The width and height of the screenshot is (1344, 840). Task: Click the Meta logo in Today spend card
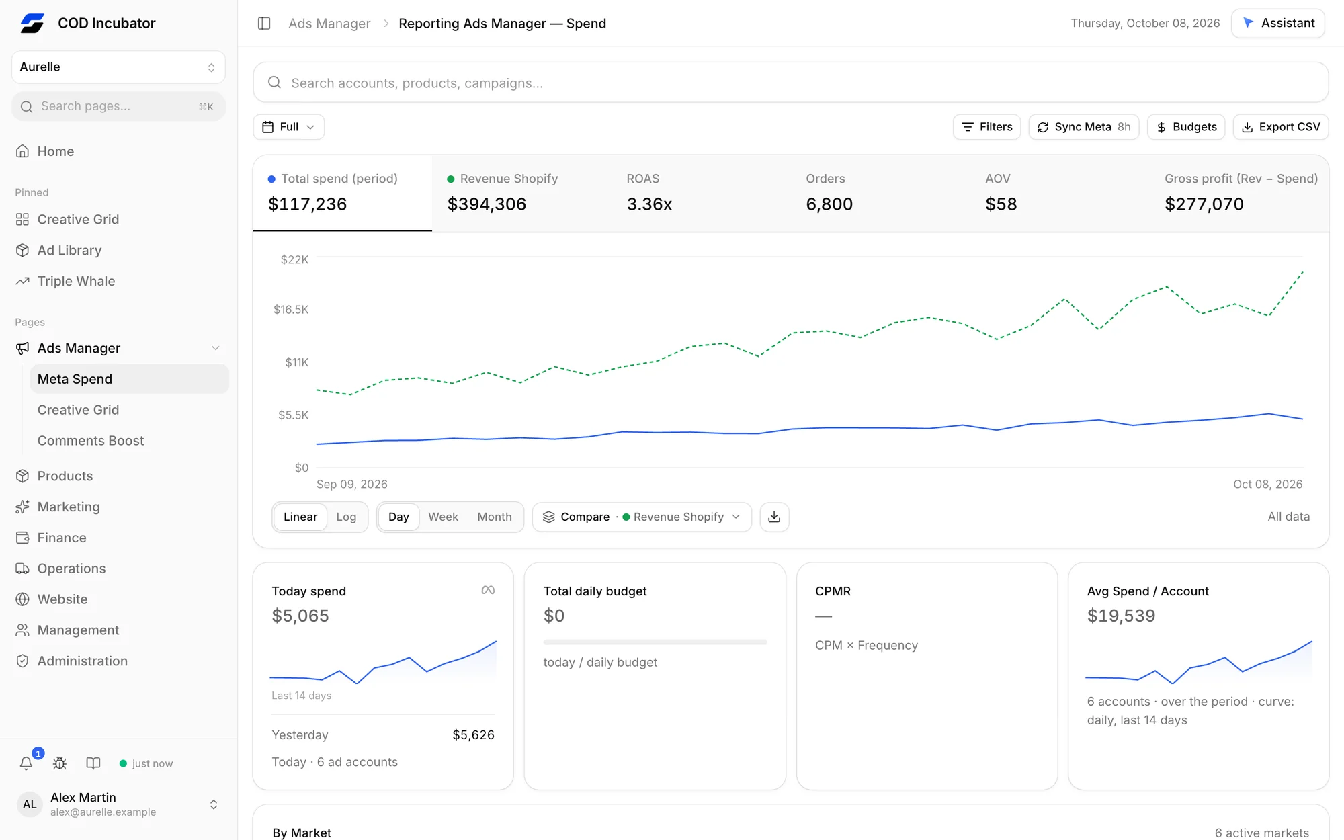(x=488, y=590)
